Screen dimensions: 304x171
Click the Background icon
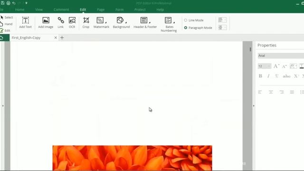point(120,20)
